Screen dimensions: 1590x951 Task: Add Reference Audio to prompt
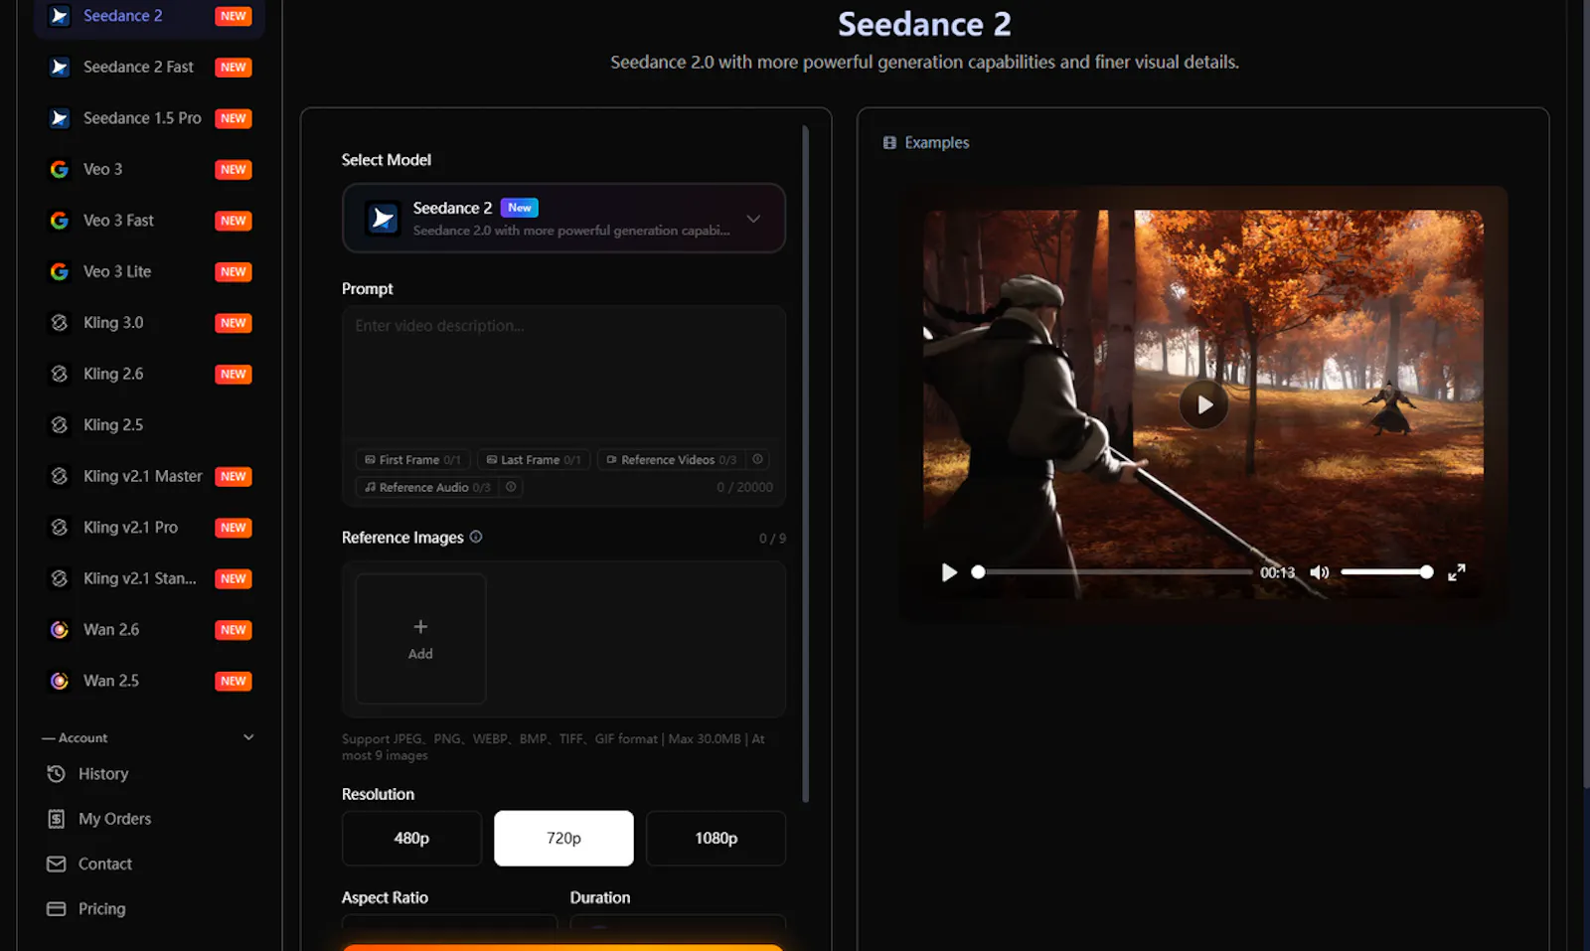[427, 487]
